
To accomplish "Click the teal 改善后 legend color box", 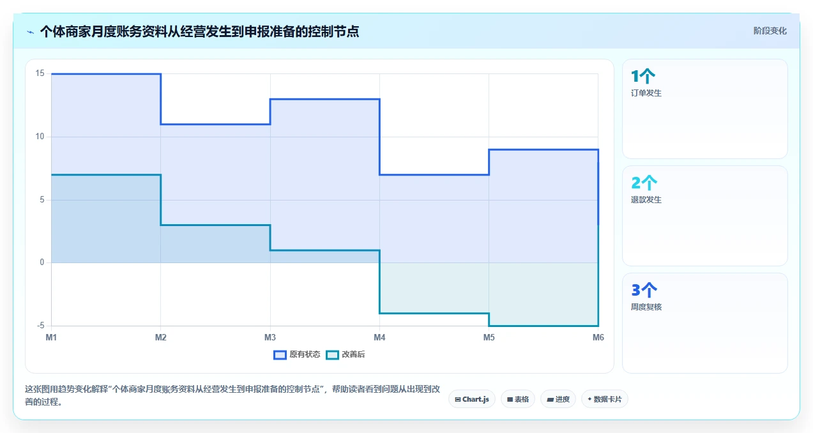I will [x=332, y=354].
